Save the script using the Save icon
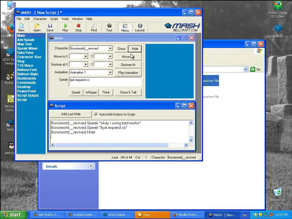Image resolution: width=292 pixels, height=219 pixels. click(50, 28)
